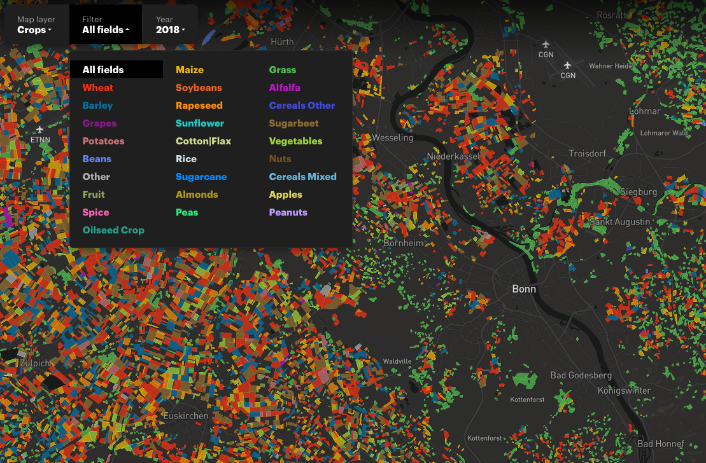Select the Maize crop filter
Screen dimensions: 706x463
[x=190, y=69]
